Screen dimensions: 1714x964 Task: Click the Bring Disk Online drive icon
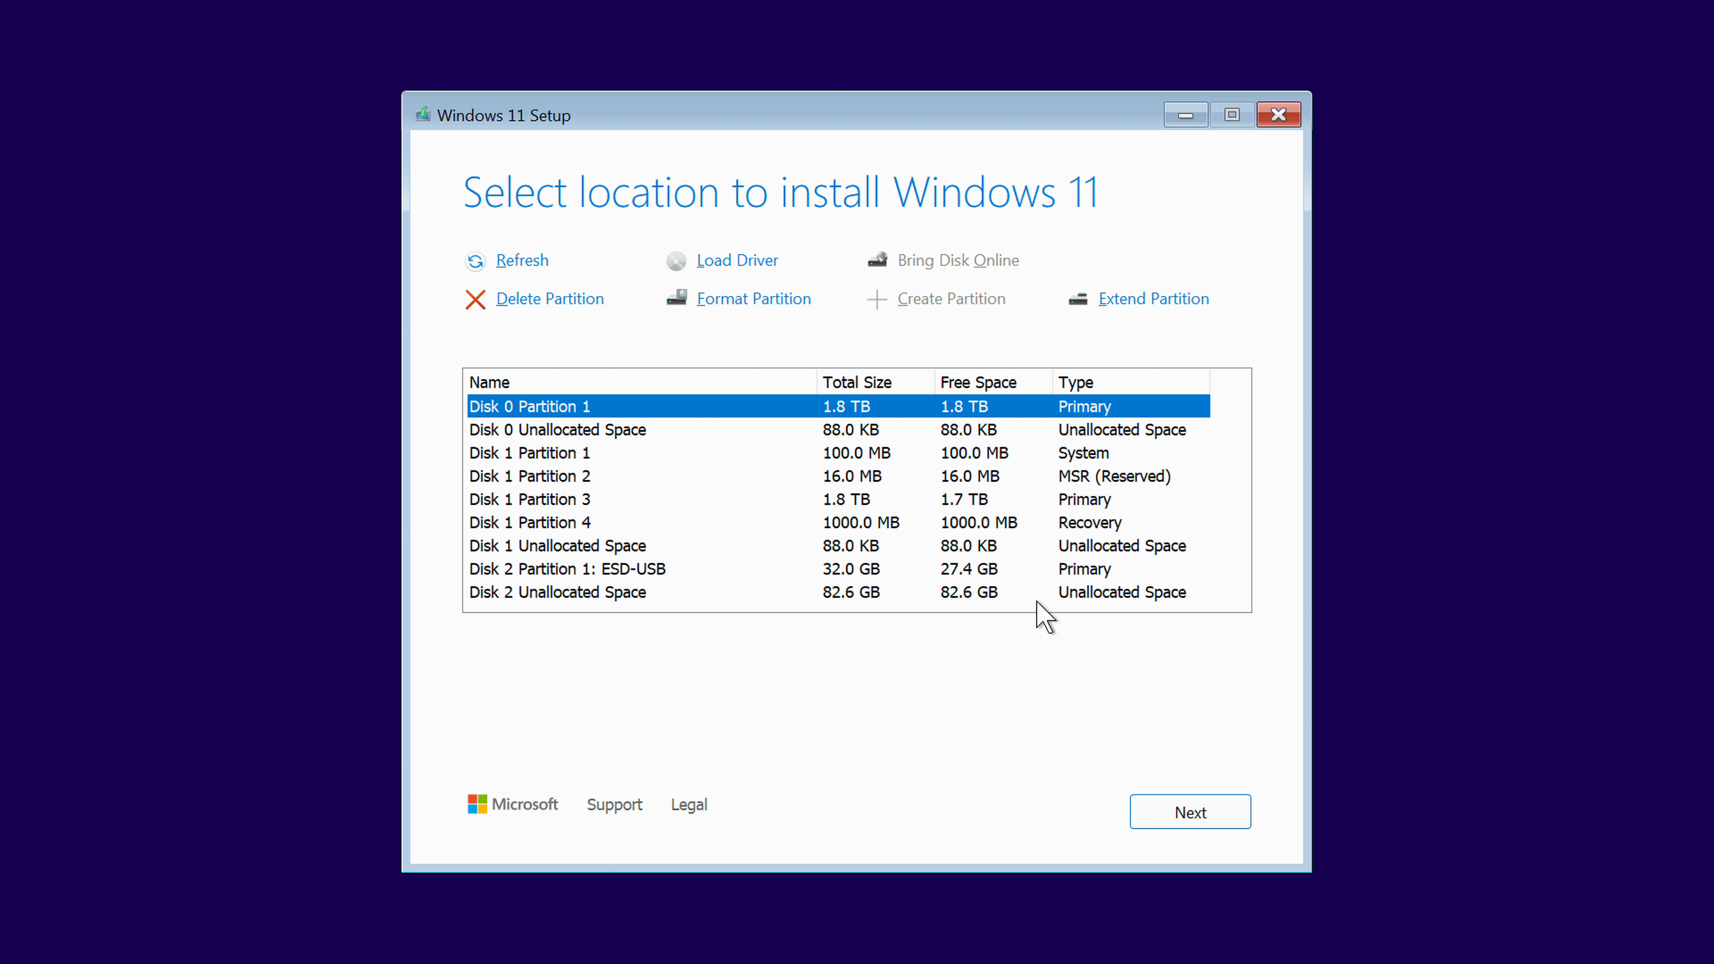coord(877,259)
